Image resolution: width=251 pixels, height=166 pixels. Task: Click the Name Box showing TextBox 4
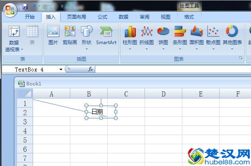tap(29, 69)
